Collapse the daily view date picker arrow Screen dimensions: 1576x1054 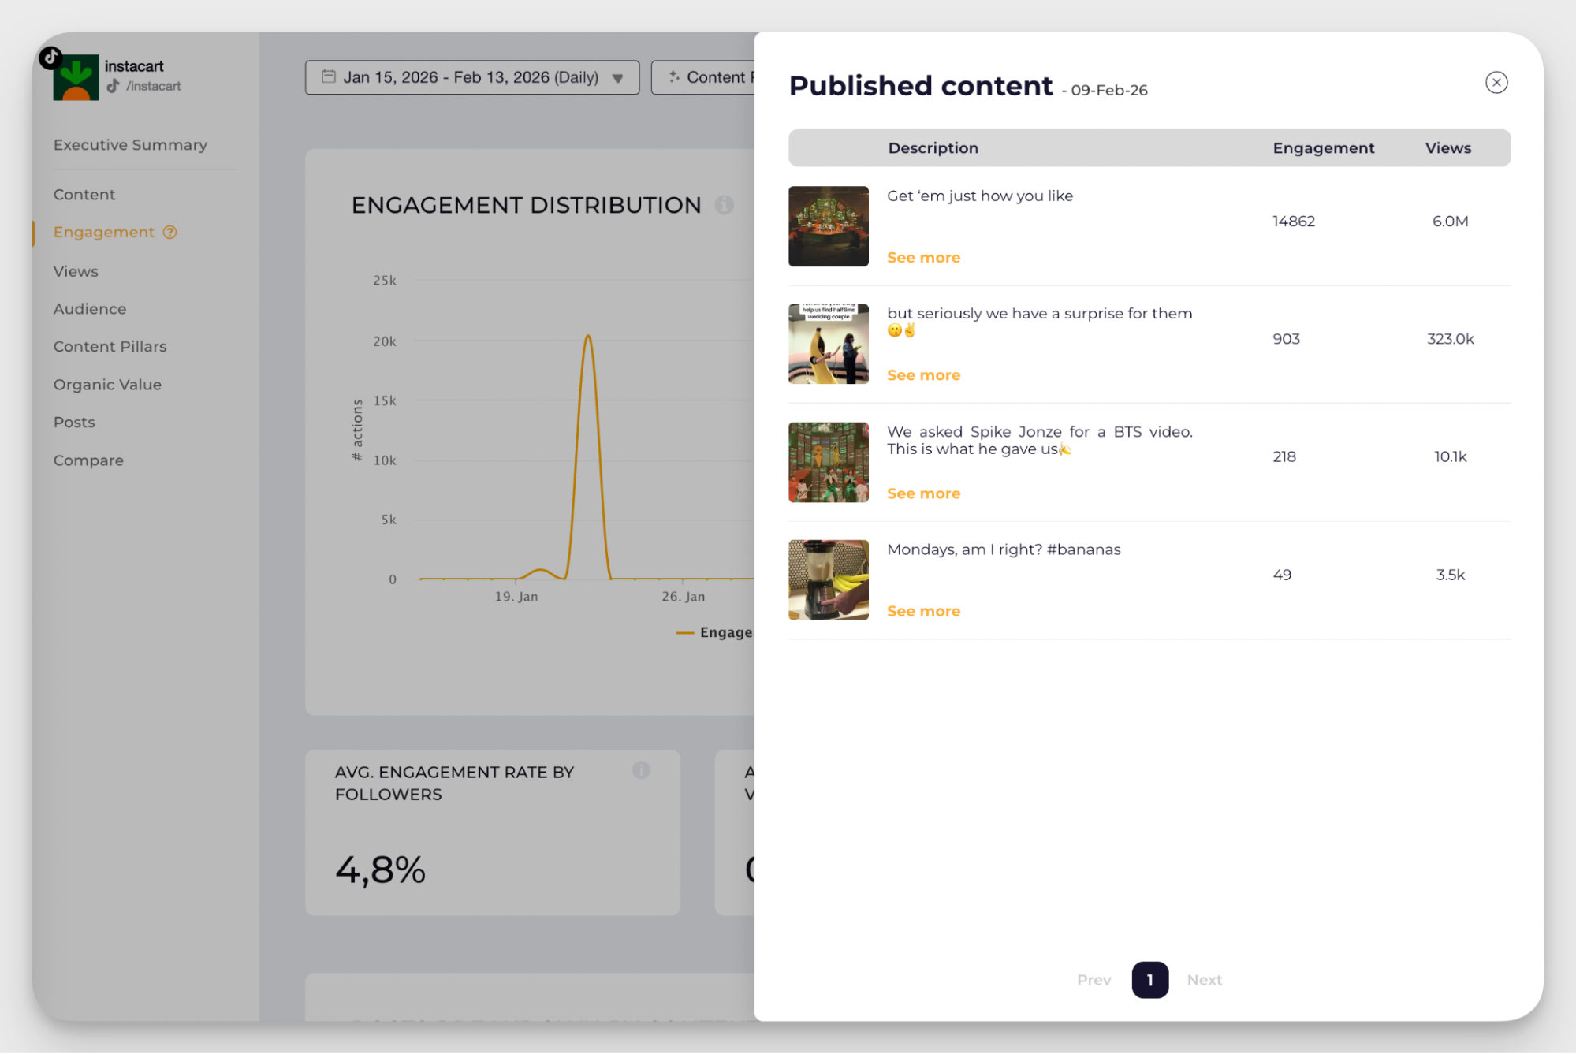pyautogui.click(x=616, y=77)
